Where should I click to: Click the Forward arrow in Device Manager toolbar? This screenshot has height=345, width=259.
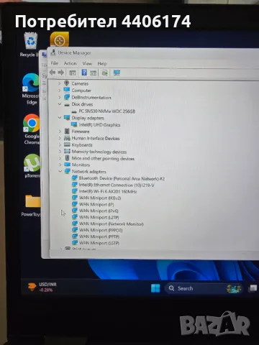61,73
